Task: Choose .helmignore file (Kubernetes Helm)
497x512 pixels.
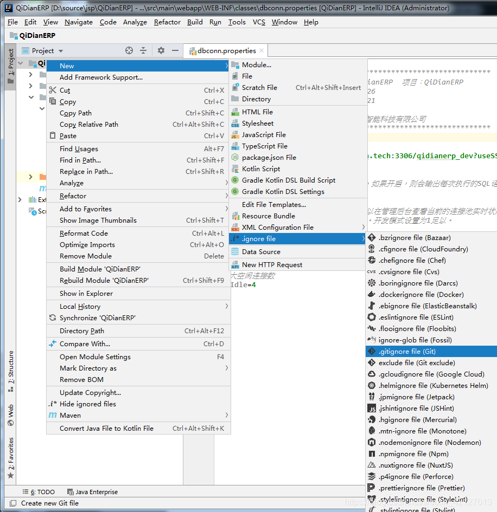Action: point(431,385)
